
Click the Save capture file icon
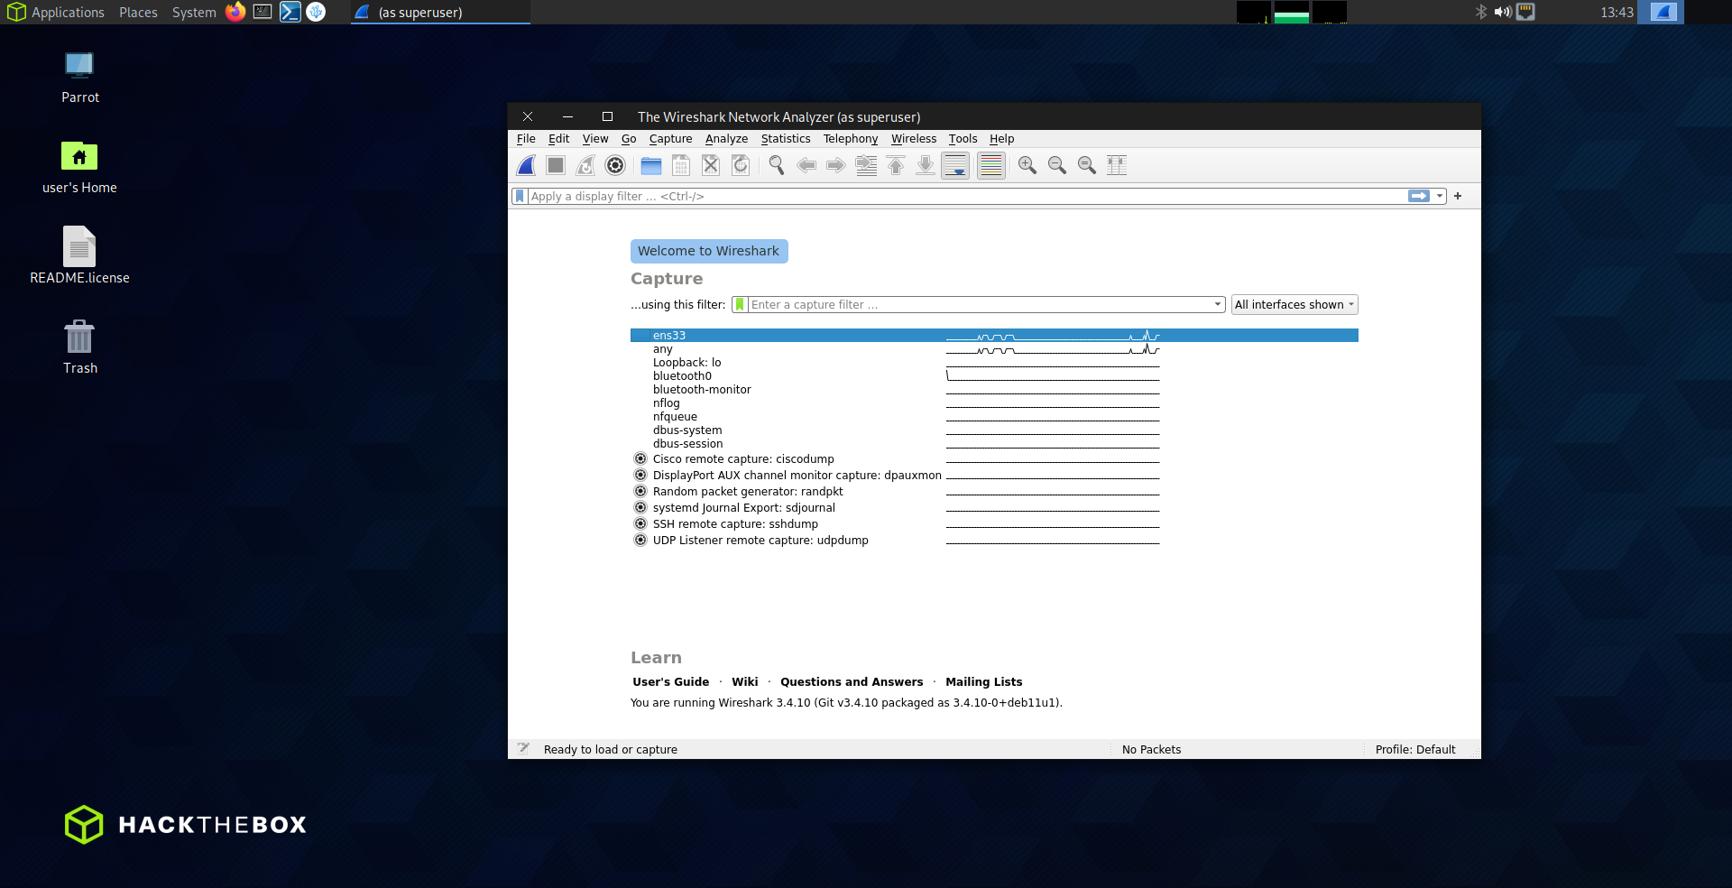[681, 165]
